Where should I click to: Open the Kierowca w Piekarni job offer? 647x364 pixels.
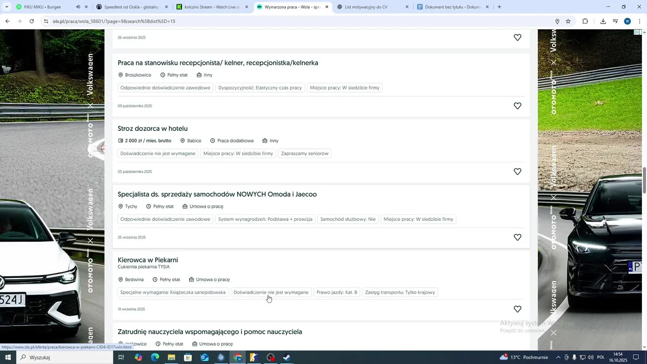(148, 260)
